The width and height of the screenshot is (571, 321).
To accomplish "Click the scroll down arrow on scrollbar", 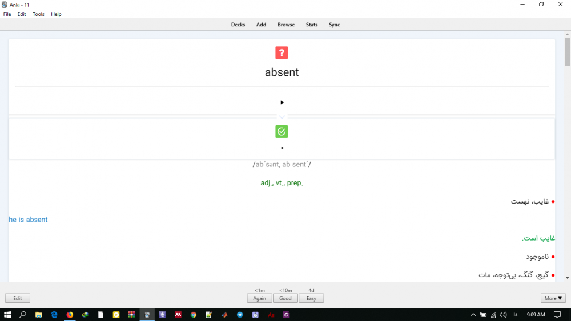I will (567, 278).
